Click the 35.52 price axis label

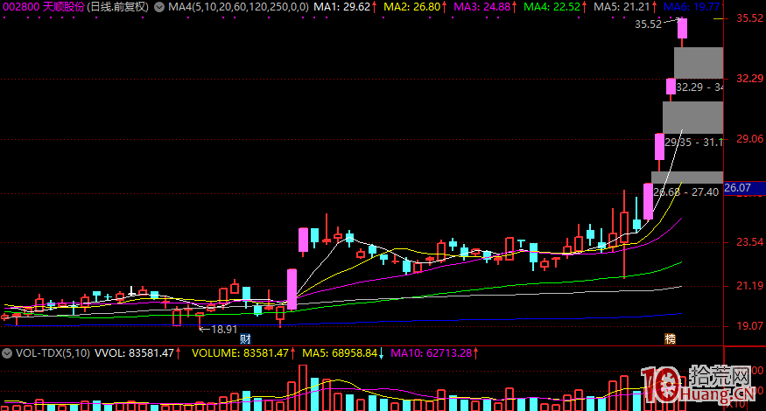(x=750, y=18)
